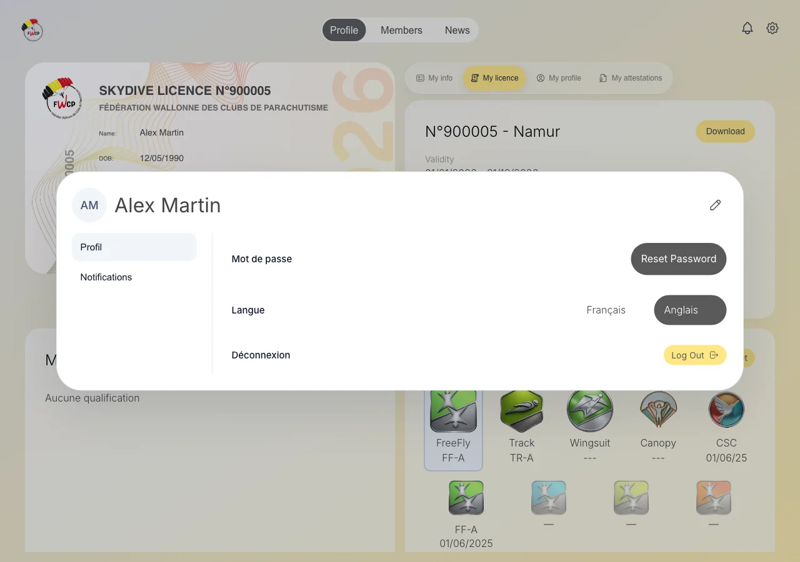Choose the Anglais language option

[x=690, y=310]
